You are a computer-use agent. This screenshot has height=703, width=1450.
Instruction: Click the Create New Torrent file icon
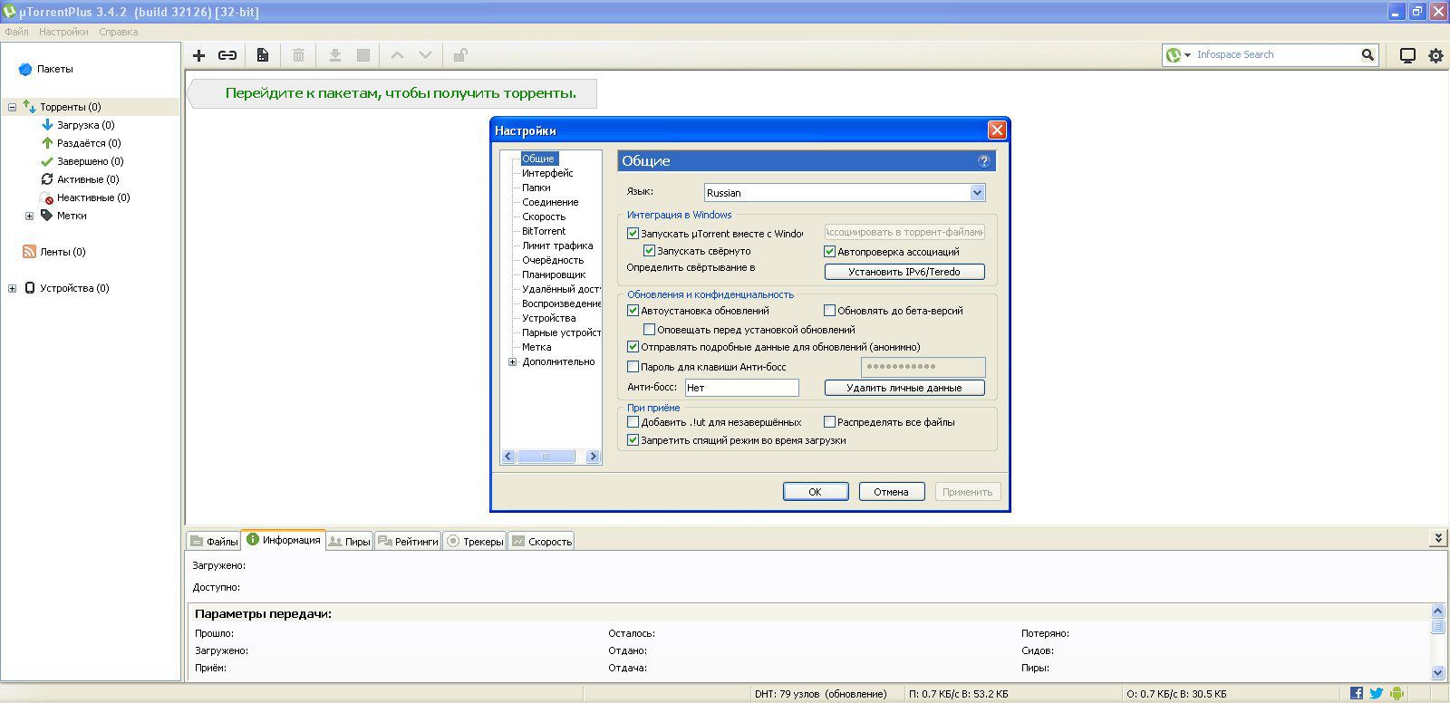263,55
